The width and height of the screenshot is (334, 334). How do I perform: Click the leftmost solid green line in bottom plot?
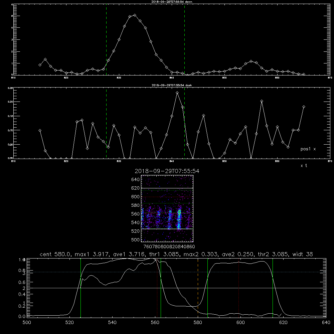[x=80, y=288]
